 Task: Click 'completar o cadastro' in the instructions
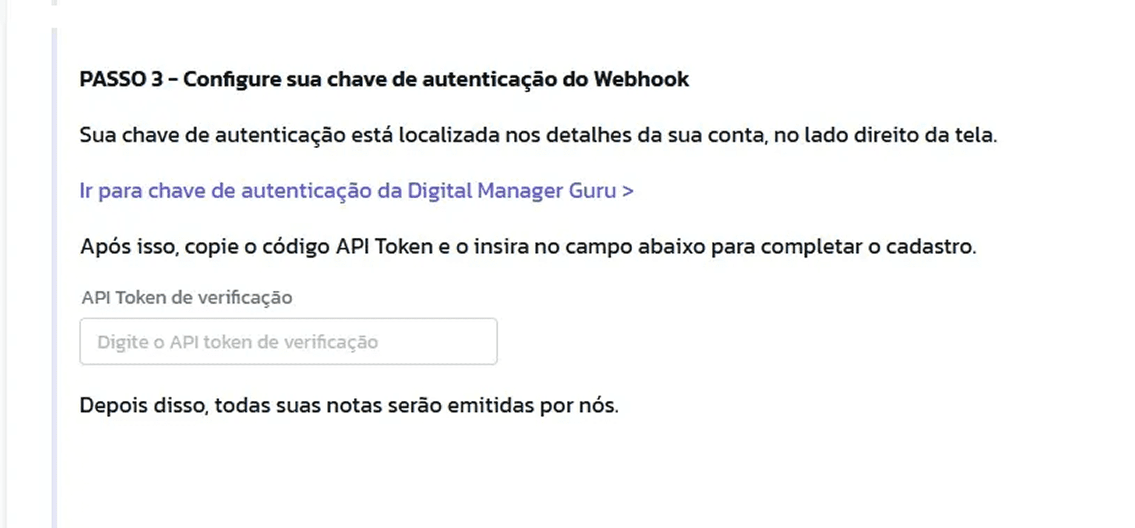[x=869, y=247]
